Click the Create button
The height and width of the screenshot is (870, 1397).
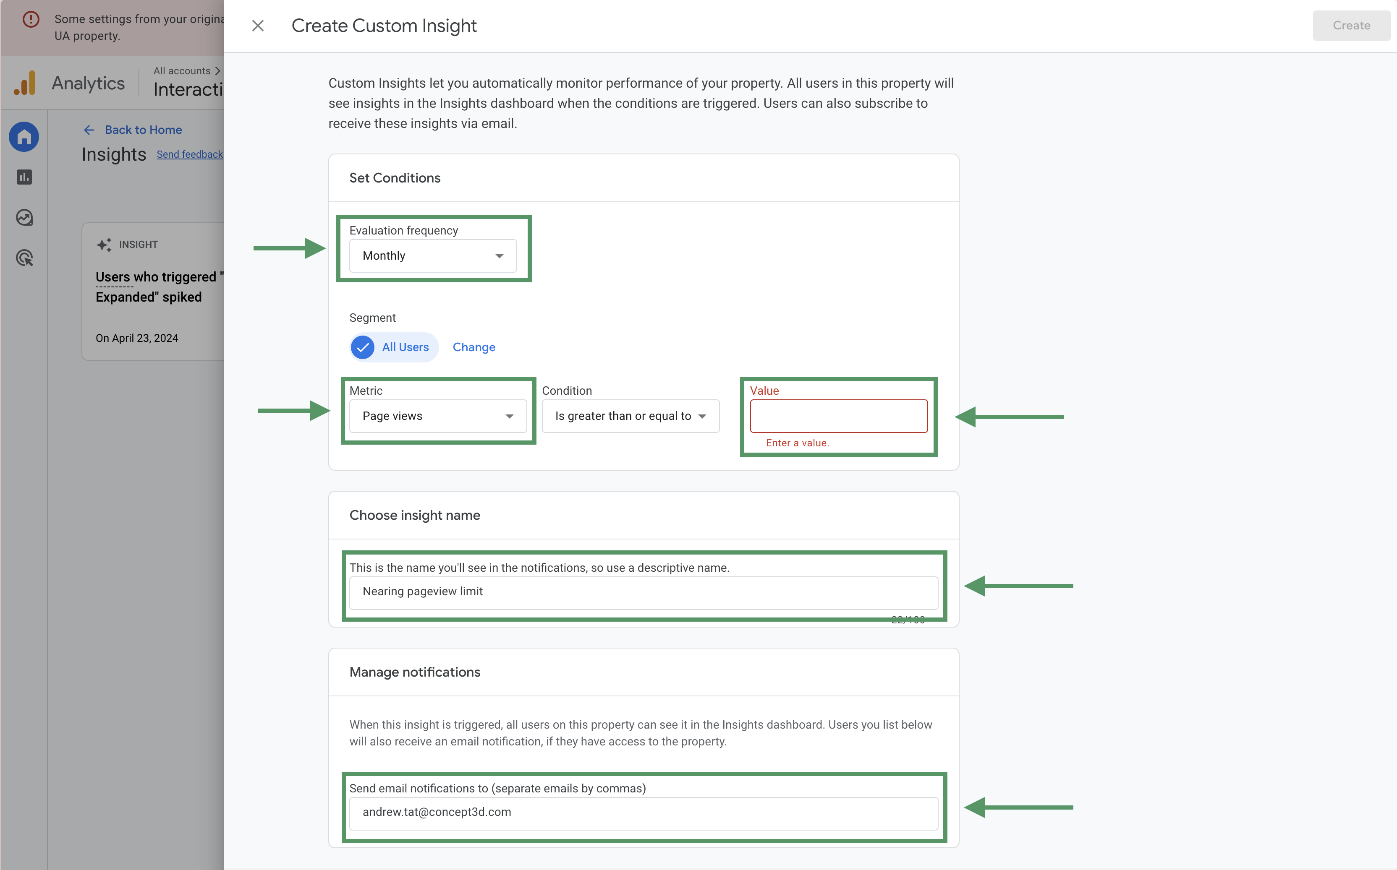[x=1351, y=25]
